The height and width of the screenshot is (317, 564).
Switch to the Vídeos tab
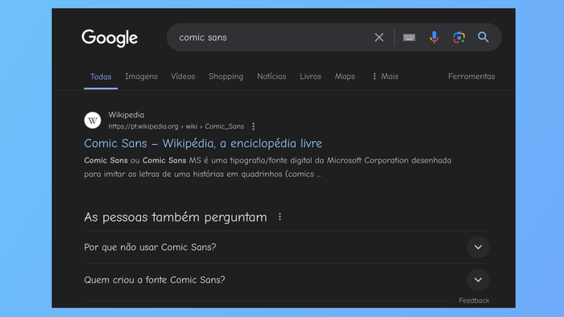pos(183,76)
